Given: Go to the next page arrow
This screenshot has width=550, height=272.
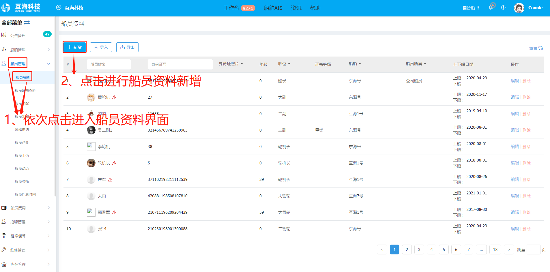Looking at the screenshot, I should pyautogui.click(x=509, y=250).
